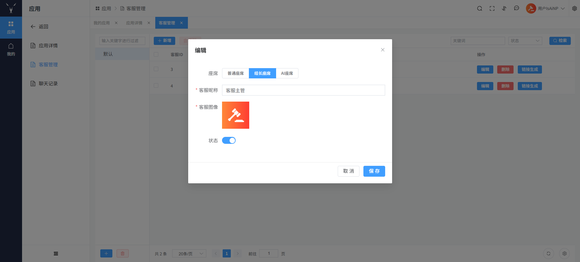Click the red trash icon at bottom left

123,254
